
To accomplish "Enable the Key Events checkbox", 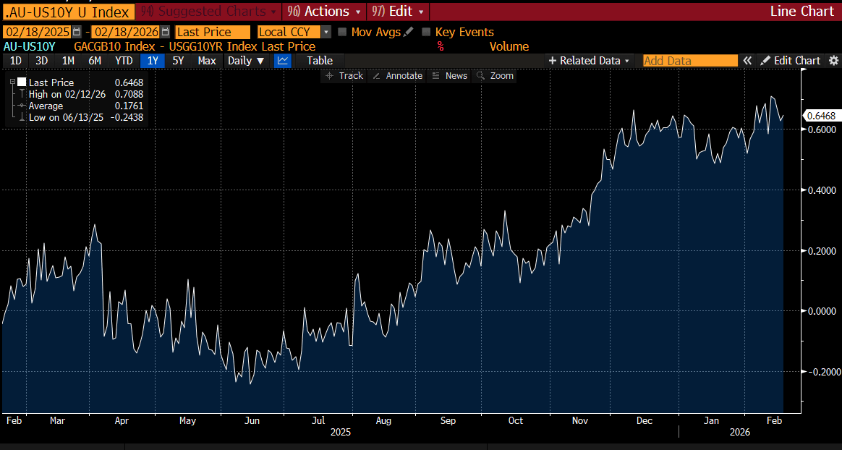I will [x=426, y=32].
